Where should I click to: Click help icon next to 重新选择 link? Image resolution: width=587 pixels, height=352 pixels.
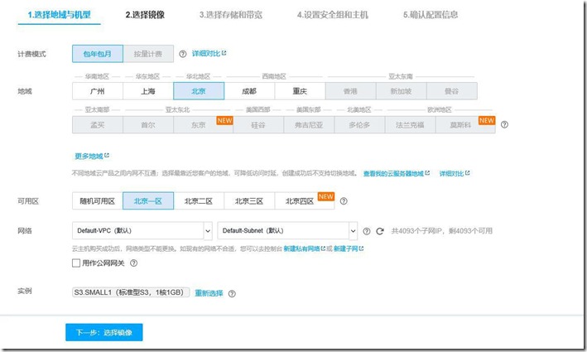point(233,293)
